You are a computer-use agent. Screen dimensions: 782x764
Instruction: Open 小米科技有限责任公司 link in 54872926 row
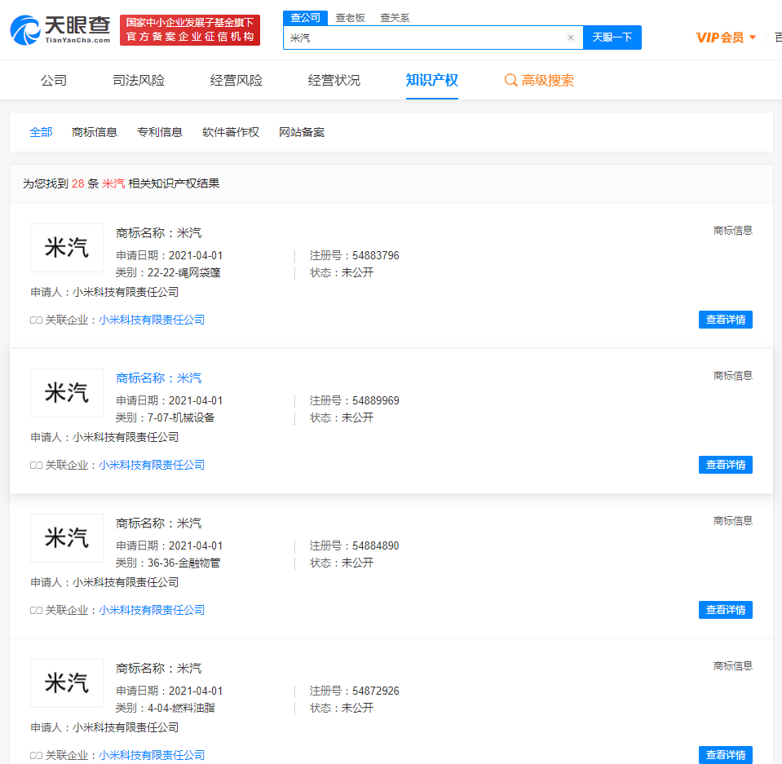click(152, 756)
